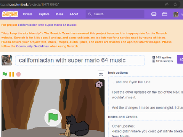Edit the project title field
Screen dimensions: 183x137
[80, 60]
